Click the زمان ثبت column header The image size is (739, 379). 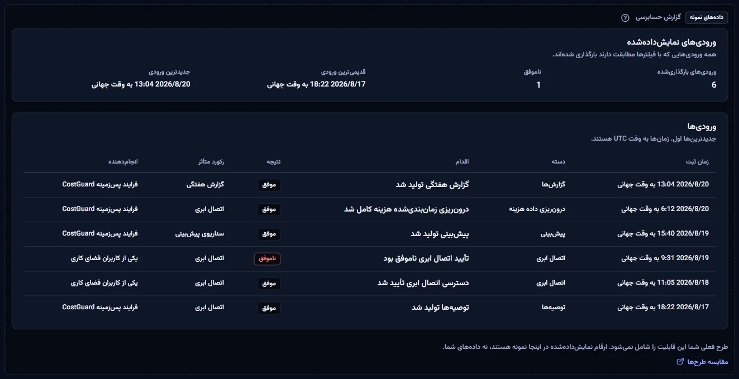(x=697, y=162)
